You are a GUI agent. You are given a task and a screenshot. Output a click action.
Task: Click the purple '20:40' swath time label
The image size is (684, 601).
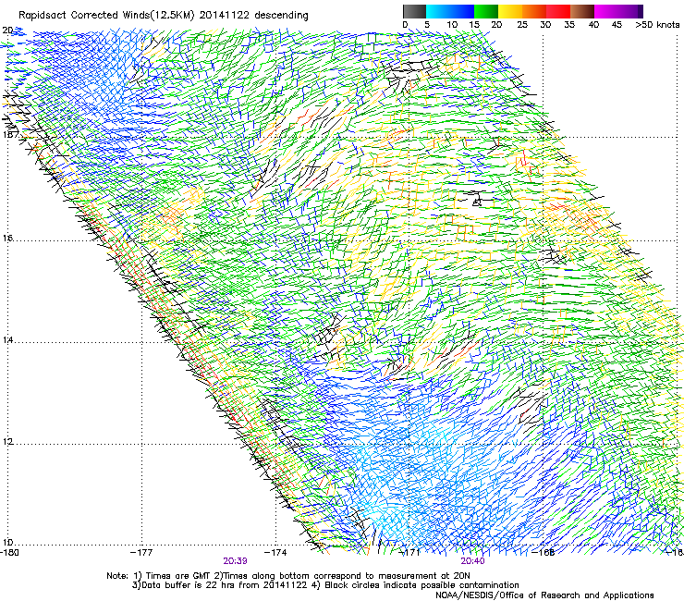coord(473,561)
